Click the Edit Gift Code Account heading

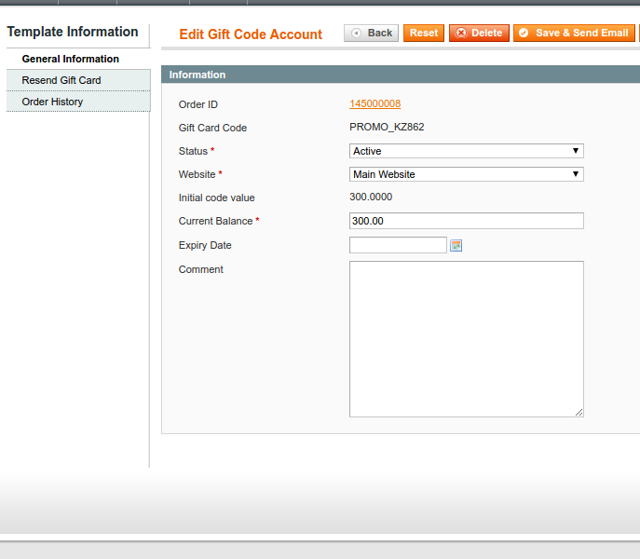click(251, 34)
